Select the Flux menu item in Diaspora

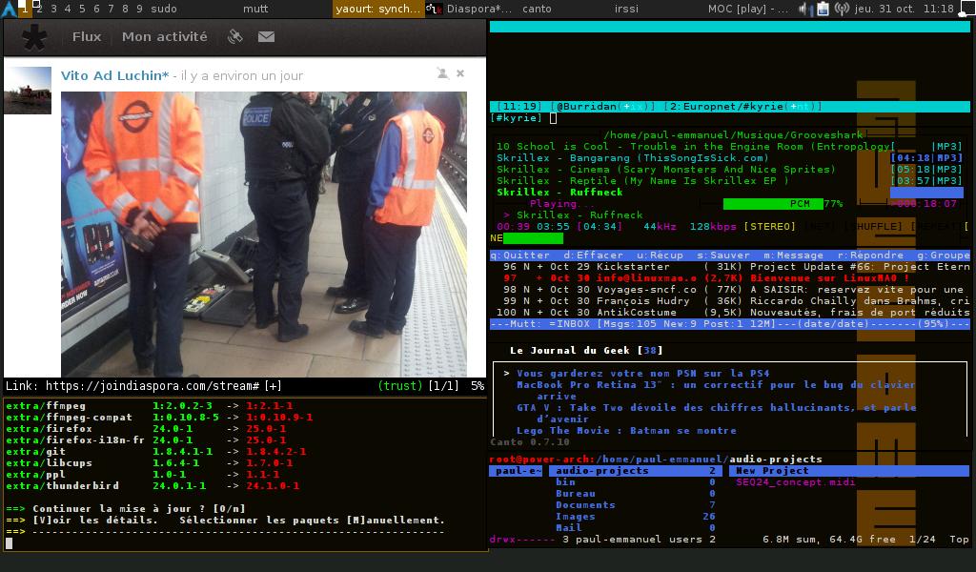[87, 37]
